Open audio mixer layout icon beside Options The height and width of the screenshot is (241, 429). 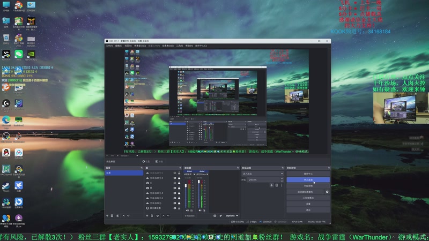[x=215, y=216]
